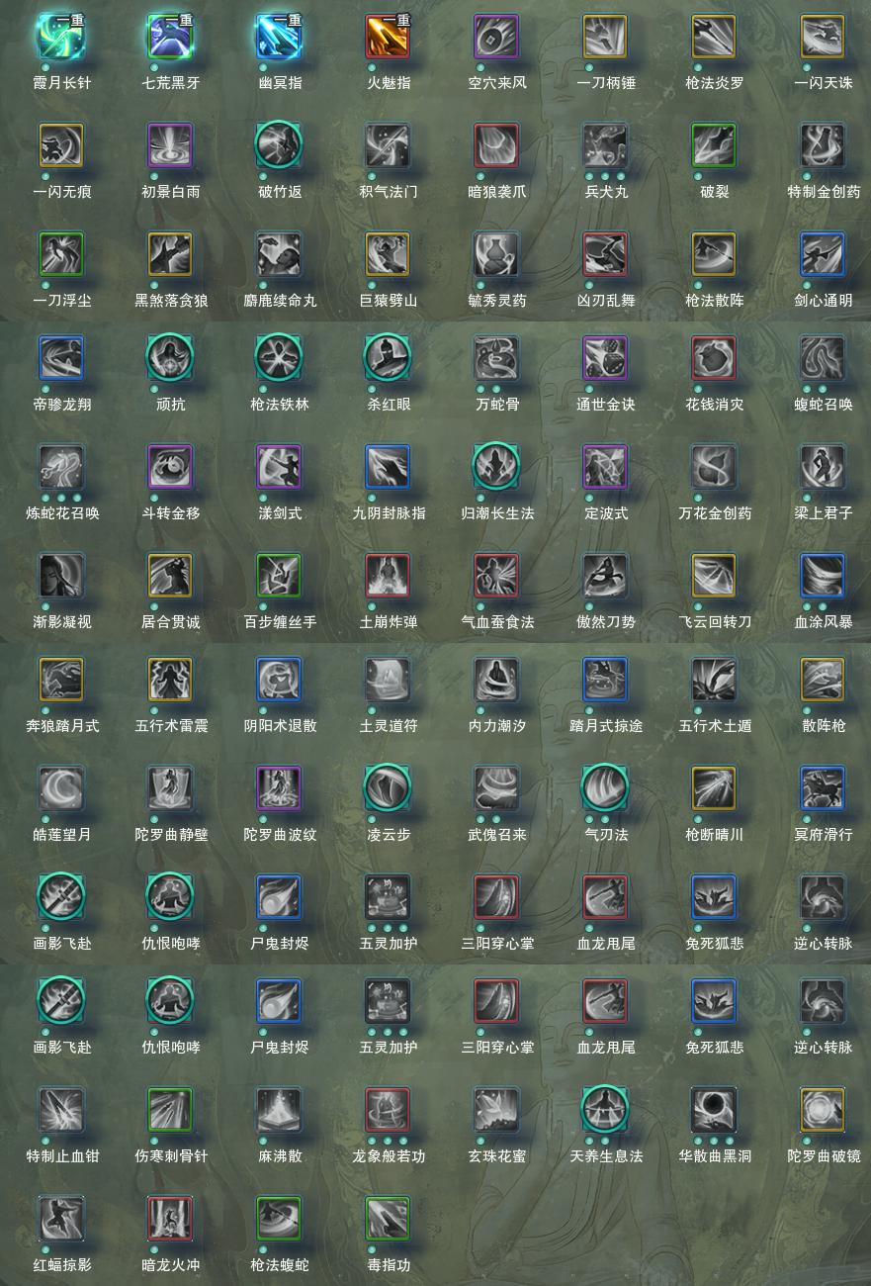Select the 暗龙火冲 skill icon
Viewport: 871px width, 1286px height.
pyautogui.click(x=170, y=1219)
